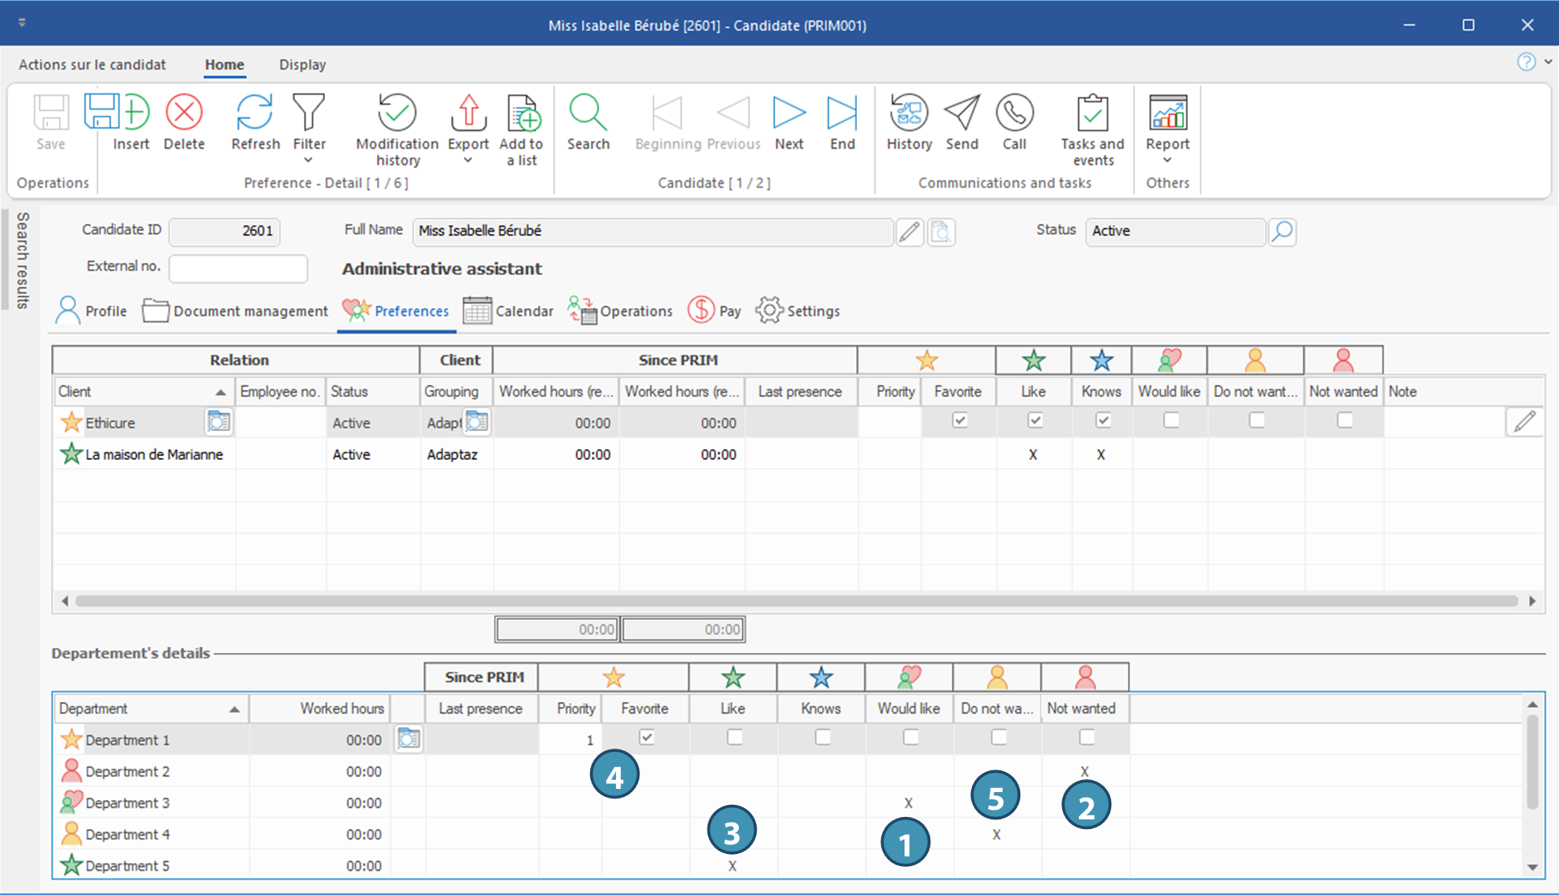Click Add to a list icon
This screenshot has width=1559, height=895.
click(x=522, y=113)
